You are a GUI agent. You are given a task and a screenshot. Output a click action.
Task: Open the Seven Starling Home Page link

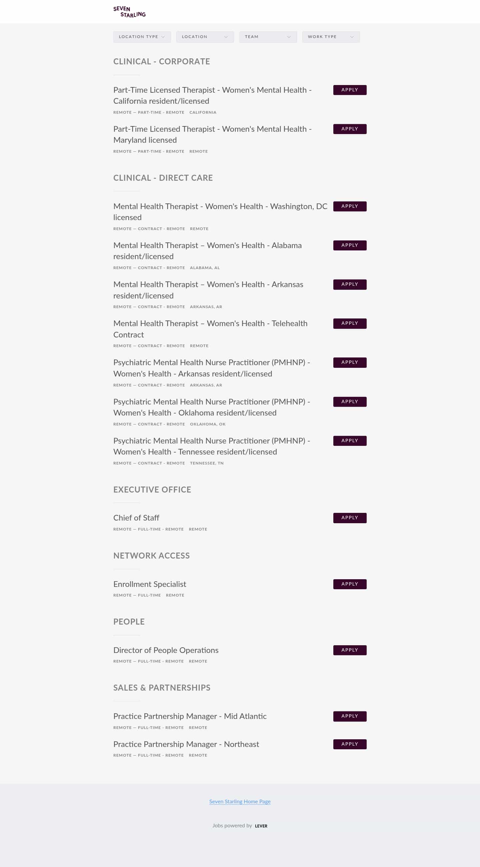tap(240, 801)
